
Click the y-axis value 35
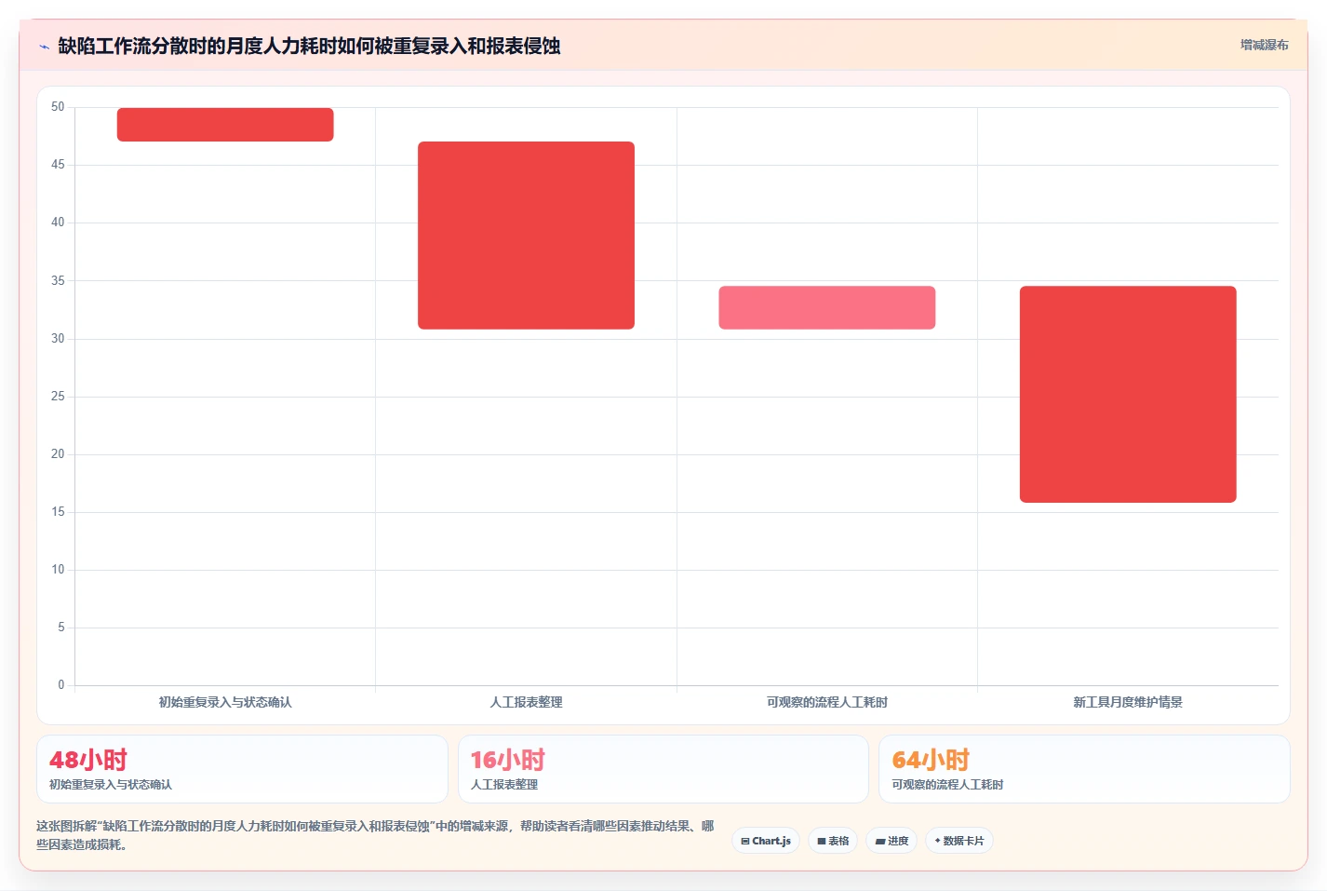coord(58,280)
